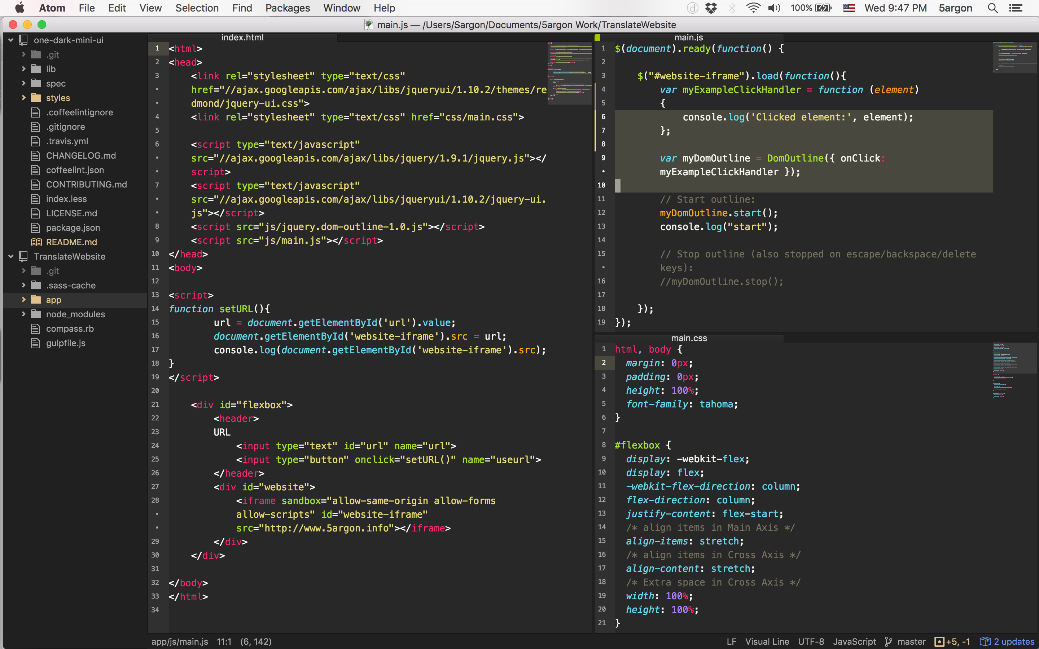This screenshot has width=1039, height=649.
Task: Expand the .git folder under one-dark-mini-ui
Action: (x=23, y=54)
